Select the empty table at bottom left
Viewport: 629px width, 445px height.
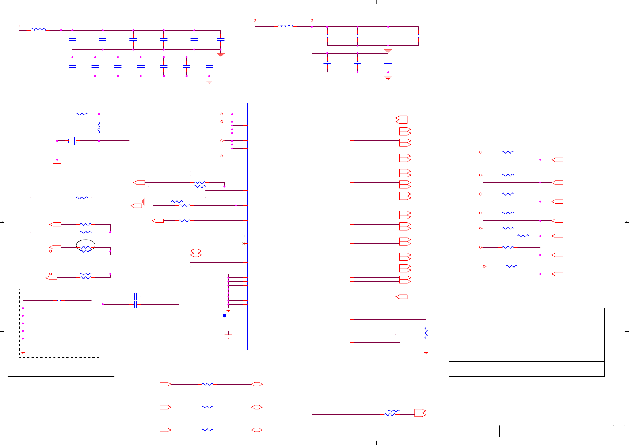pyautogui.click(x=61, y=399)
